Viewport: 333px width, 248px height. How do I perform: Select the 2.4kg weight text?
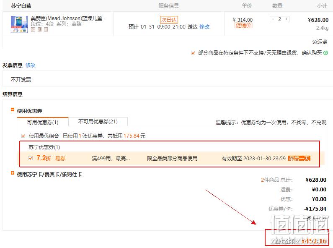[x=323, y=28]
